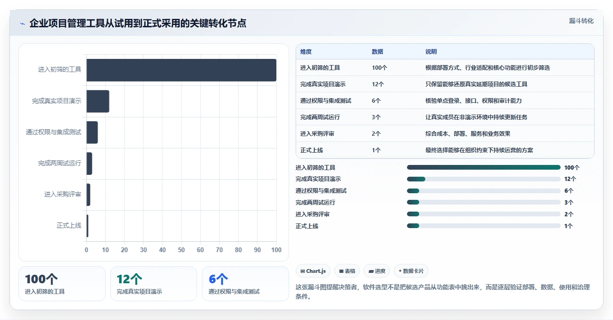This screenshot has width=613, height=320.
Task: Click the 正式上线 progress bar at 1个
Action: (x=484, y=226)
